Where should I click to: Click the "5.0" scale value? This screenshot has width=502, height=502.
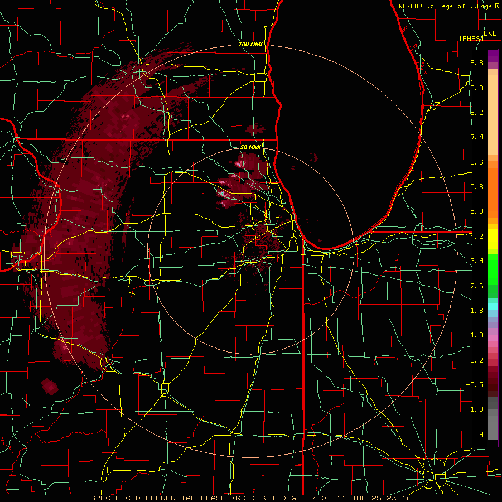click(477, 211)
